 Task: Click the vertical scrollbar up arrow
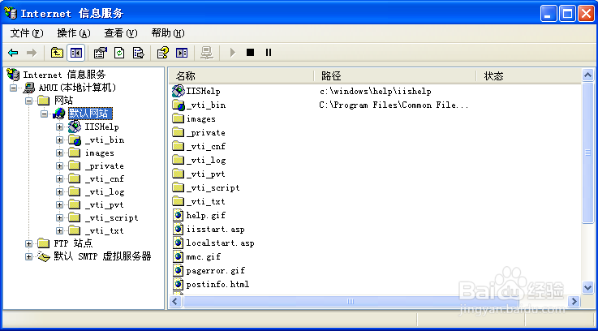(x=587, y=75)
